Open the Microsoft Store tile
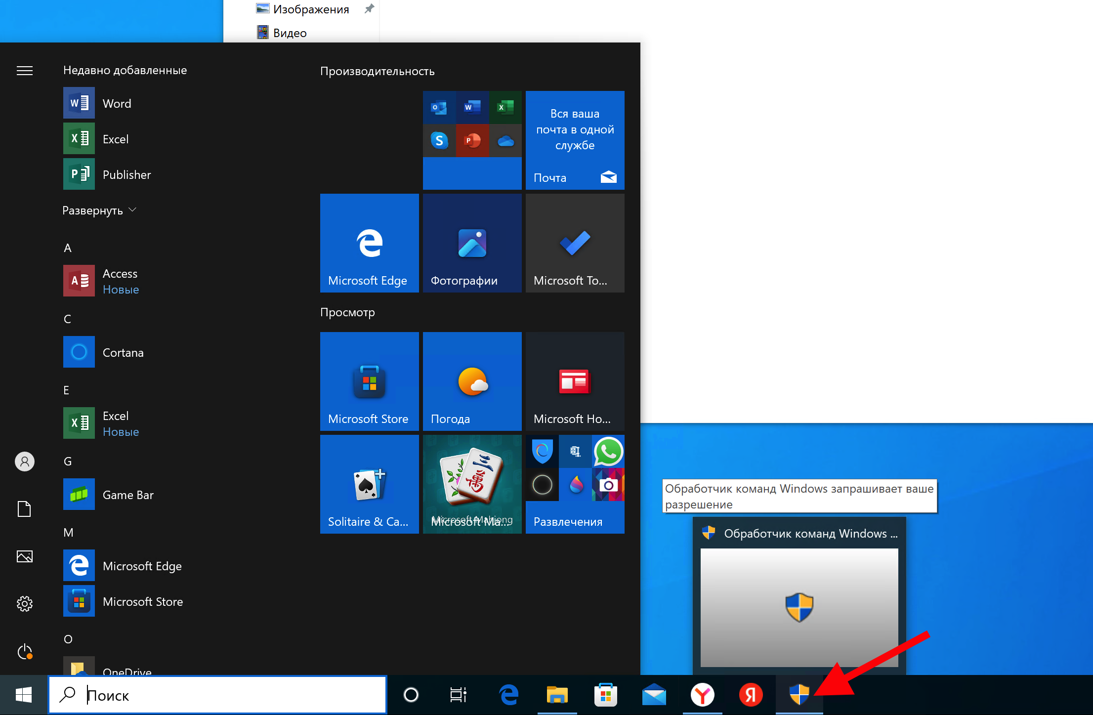The height and width of the screenshot is (715, 1093). coord(370,381)
